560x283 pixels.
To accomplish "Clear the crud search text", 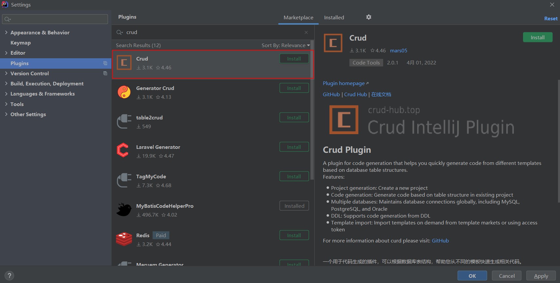I will click(306, 32).
